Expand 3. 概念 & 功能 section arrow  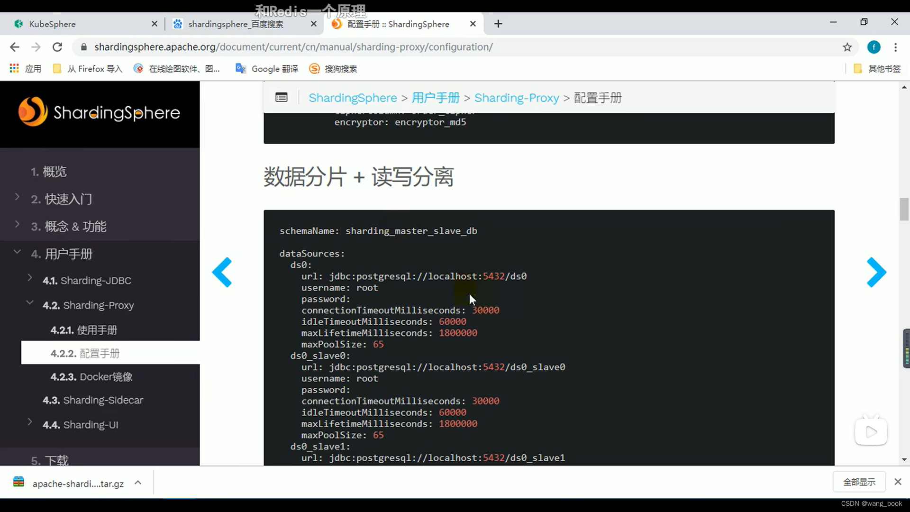(x=17, y=224)
